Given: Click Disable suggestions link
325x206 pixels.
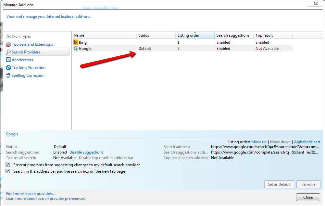Looking at the screenshot, I should tap(86, 152).
